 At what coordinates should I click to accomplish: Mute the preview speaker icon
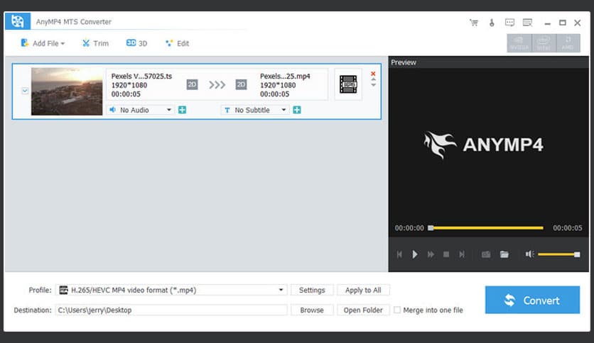pyautogui.click(x=529, y=254)
